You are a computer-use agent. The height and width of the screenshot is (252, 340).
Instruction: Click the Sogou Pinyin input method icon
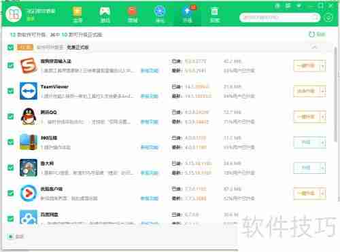point(29,66)
